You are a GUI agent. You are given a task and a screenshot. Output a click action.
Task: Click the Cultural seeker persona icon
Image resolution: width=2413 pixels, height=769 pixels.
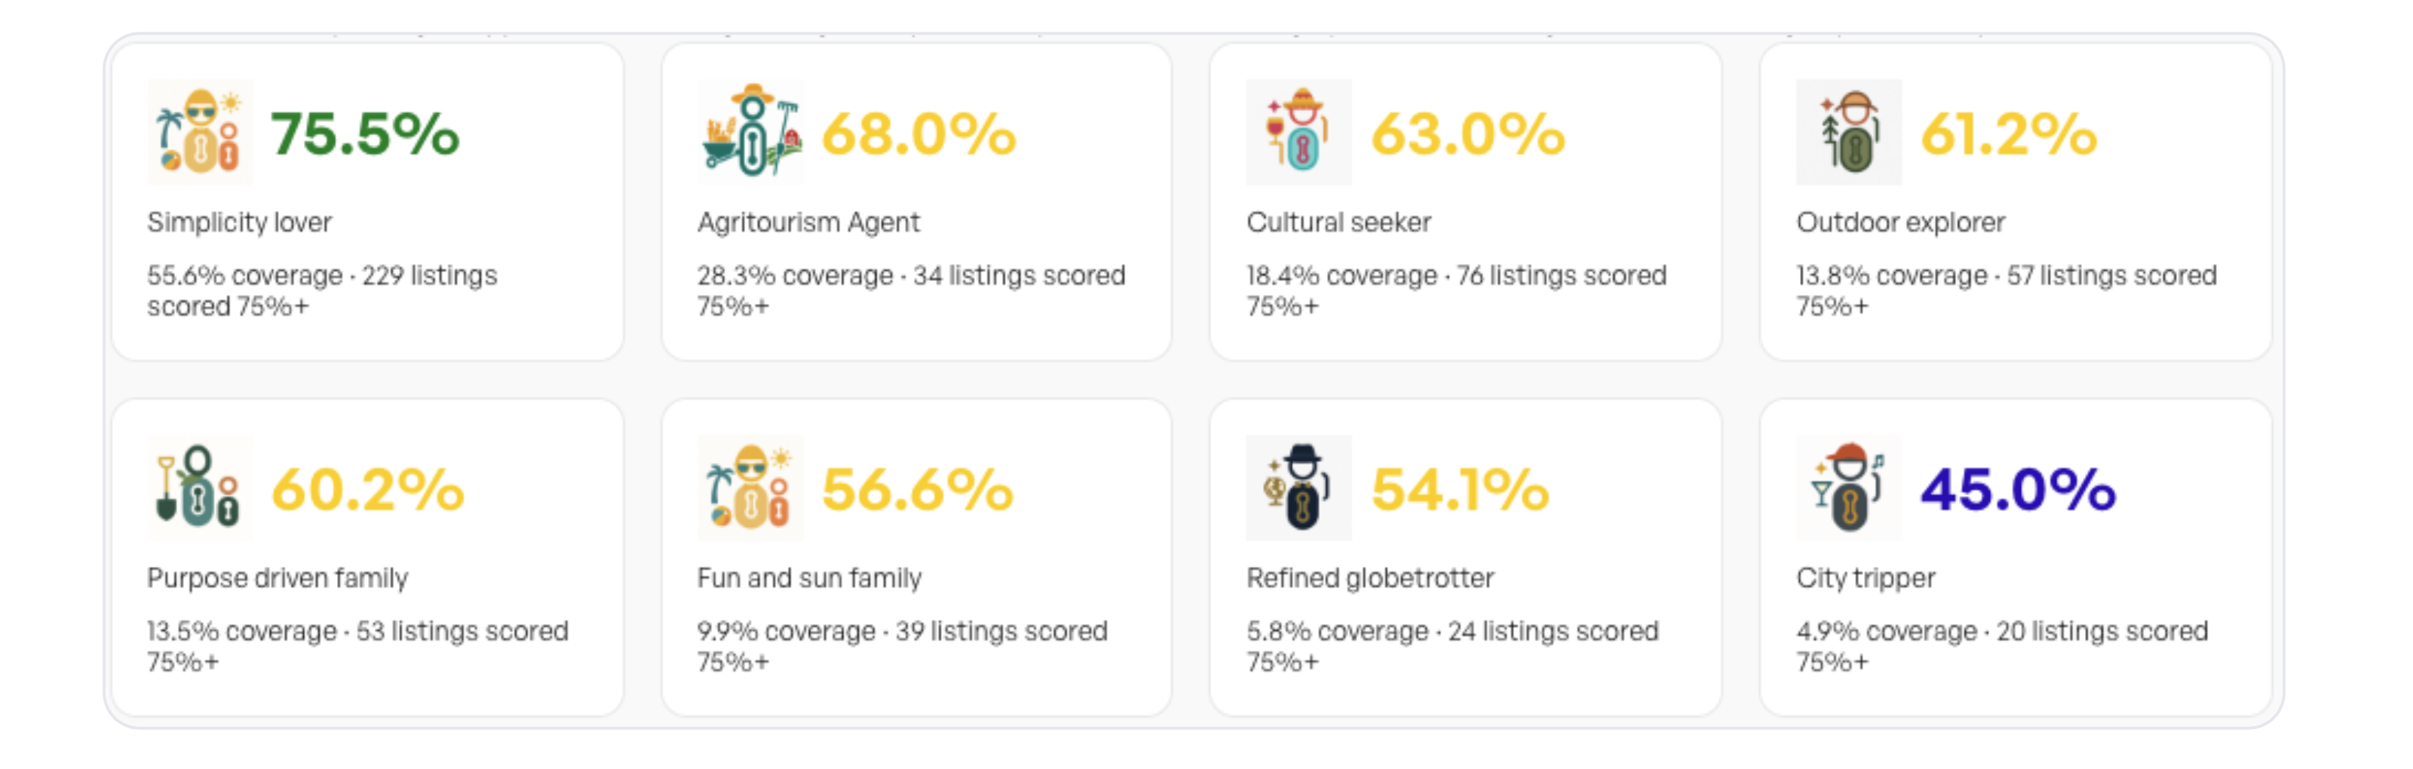click(1298, 132)
